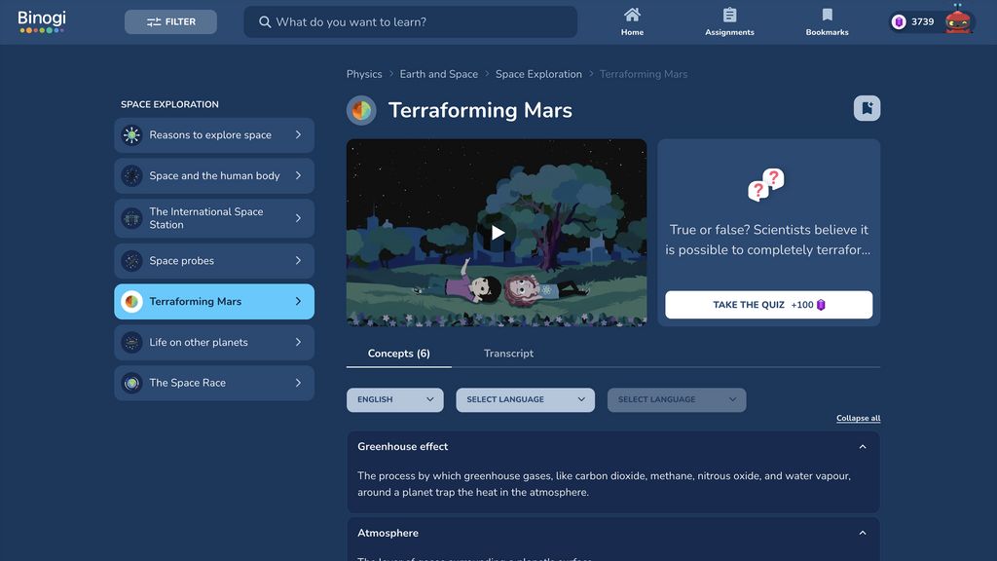This screenshot has height=561, width=997.
Task: Open the FILTER button
Action: (x=170, y=21)
